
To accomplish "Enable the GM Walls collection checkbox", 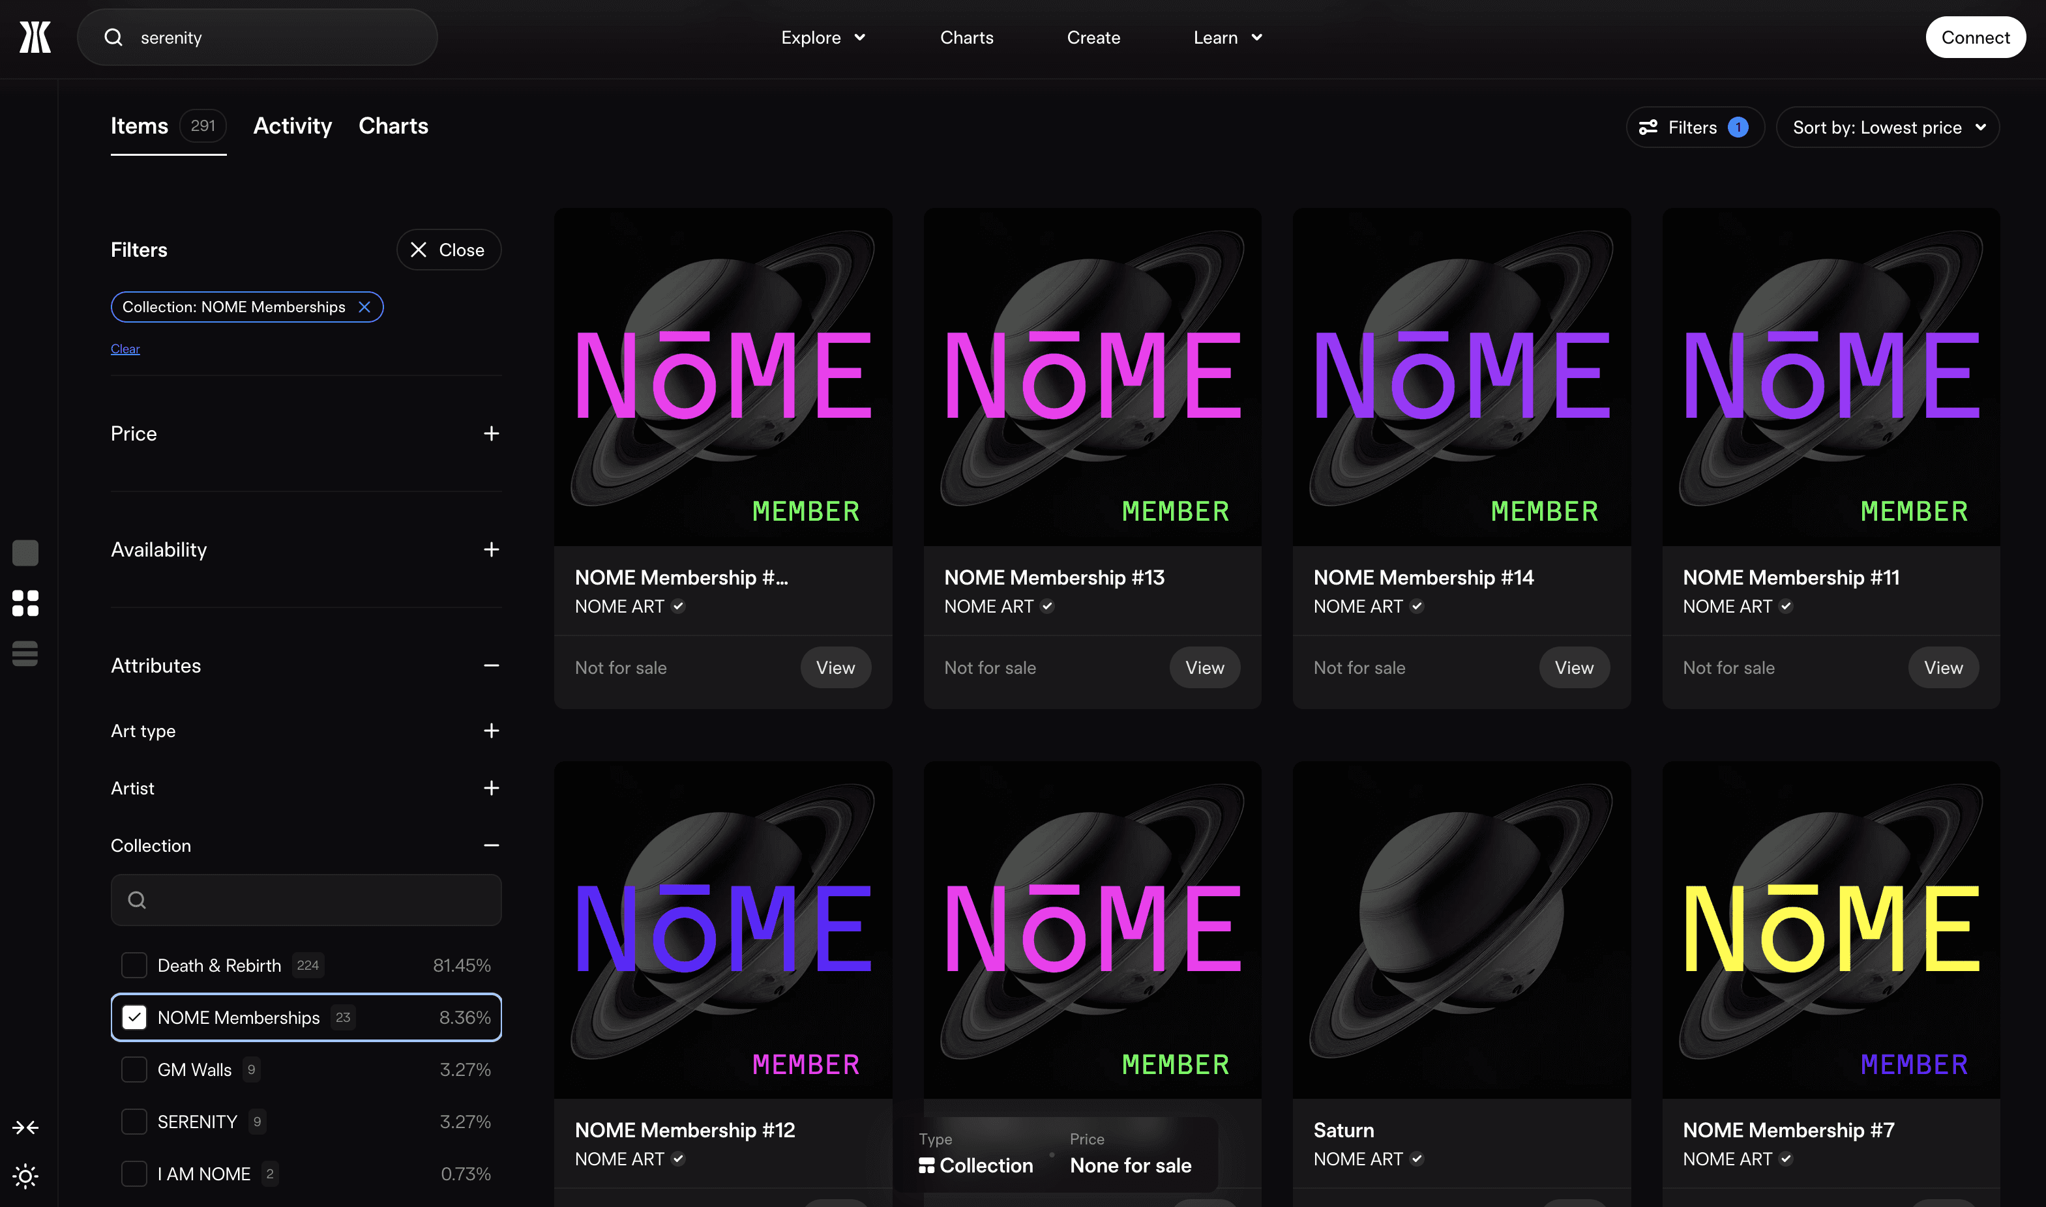I will (134, 1069).
